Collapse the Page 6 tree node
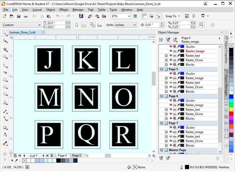235x172 pixels. pos(161,96)
